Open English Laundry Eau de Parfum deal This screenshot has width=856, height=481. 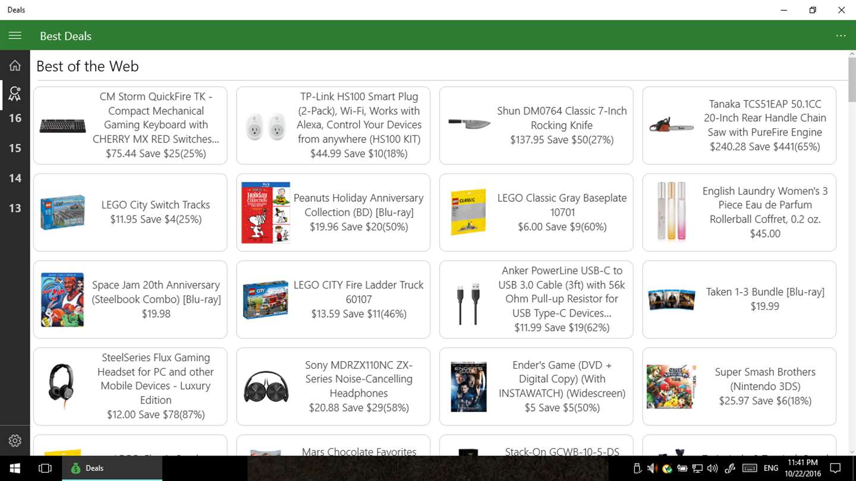739,213
